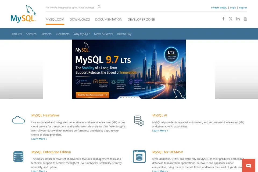Click the cloud icon beside MySQL HeatWave
Image resolution: width=258 pixels, height=172 pixels.
coord(19,120)
